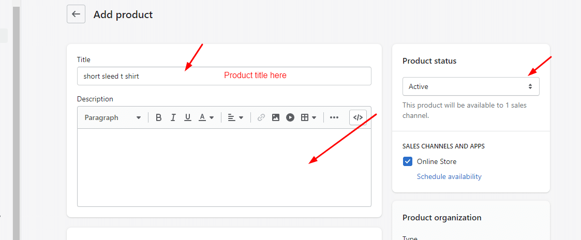Click inside the Description text area
Image resolution: width=581 pixels, height=240 pixels.
[224, 168]
